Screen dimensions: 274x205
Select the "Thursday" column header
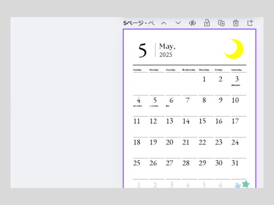pos(204,70)
